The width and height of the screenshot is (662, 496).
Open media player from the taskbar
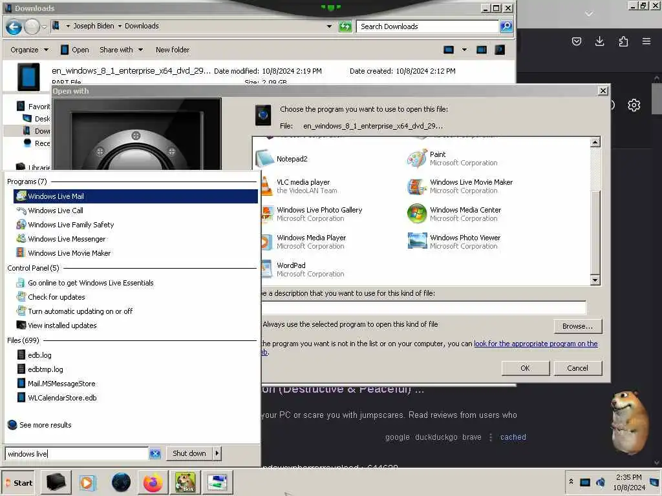[x=88, y=482]
